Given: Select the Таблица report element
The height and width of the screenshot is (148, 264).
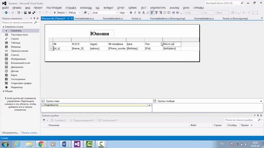Looking at the screenshot, I should point(20,43).
